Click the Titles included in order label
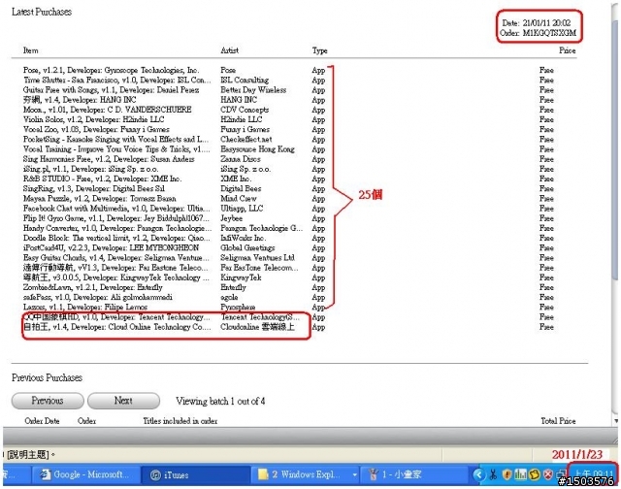 tap(180, 421)
